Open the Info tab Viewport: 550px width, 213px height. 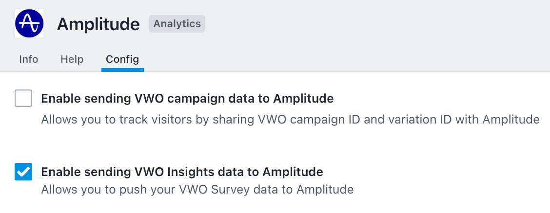pos(28,59)
